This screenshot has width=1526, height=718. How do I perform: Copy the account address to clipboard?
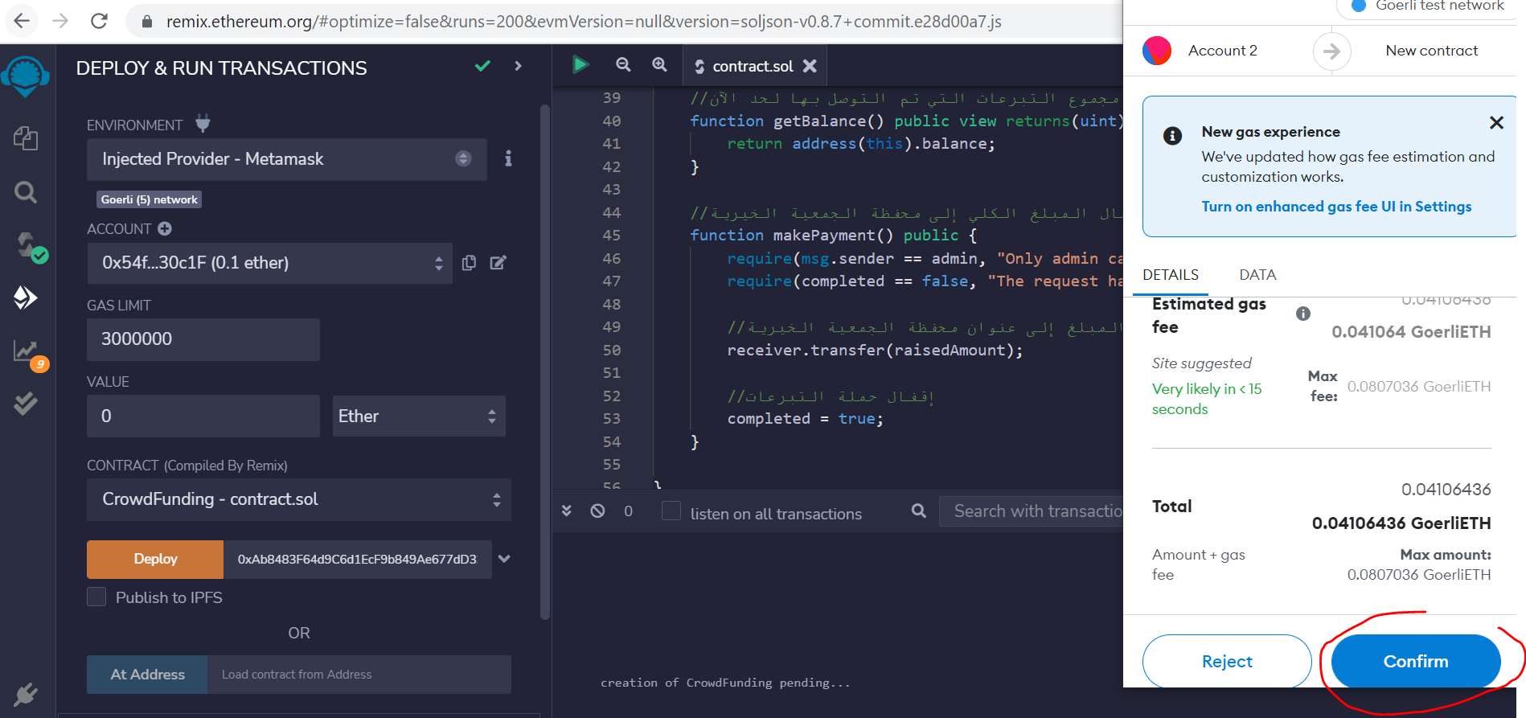470,263
